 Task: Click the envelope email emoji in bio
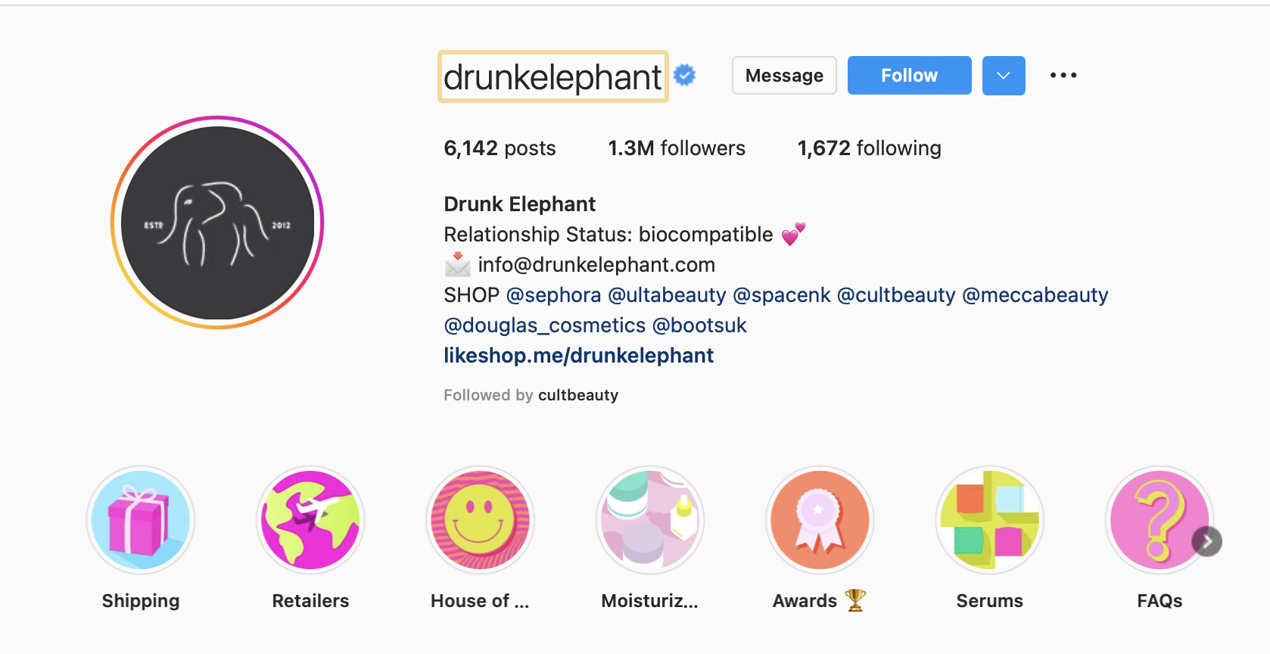click(x=458, y=264)
